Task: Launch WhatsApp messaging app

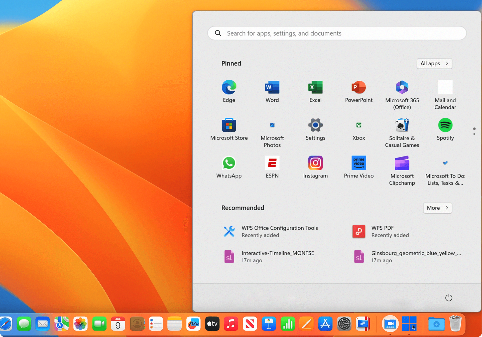Action: 229,166
